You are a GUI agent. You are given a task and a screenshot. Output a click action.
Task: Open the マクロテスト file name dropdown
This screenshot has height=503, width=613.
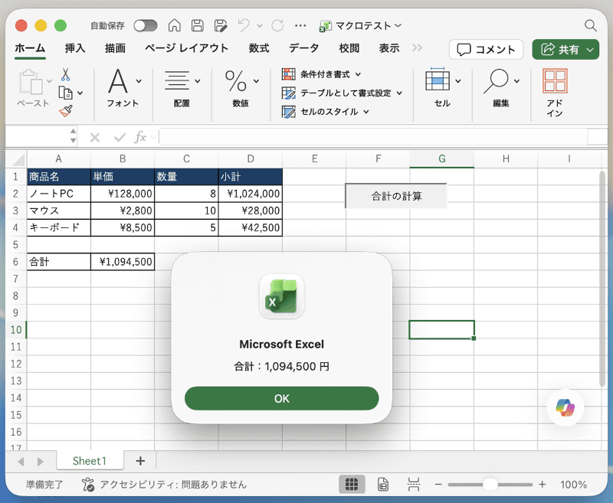pyautogui.click(x=398, y=26)
